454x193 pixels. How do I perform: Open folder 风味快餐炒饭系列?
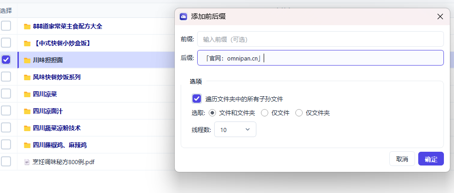[x=57, y=77]
